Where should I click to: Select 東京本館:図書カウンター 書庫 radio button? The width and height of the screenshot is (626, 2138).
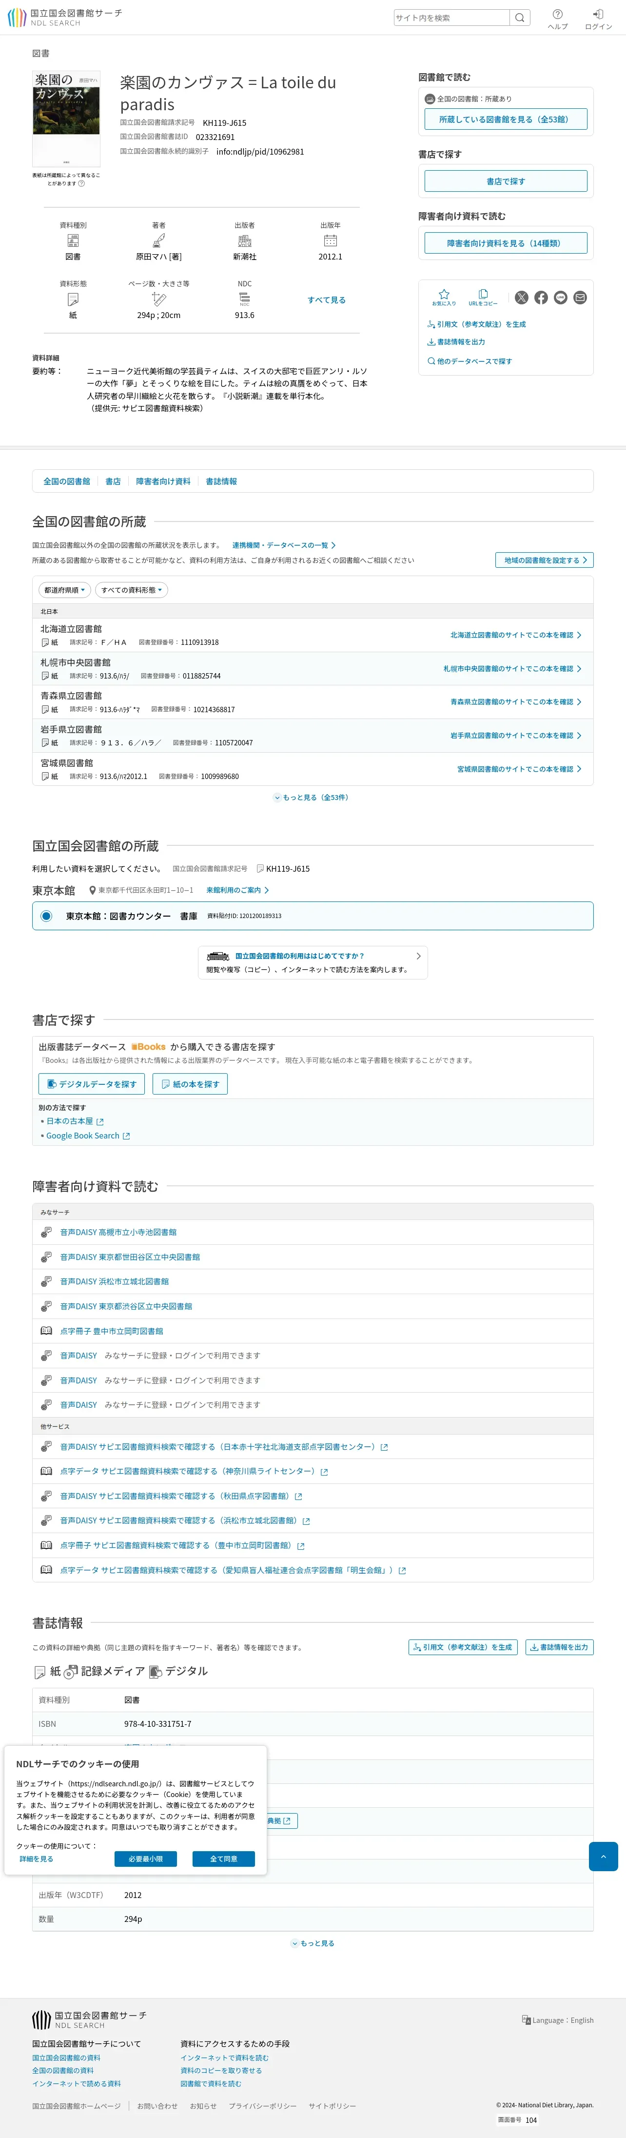coord(46,916)
